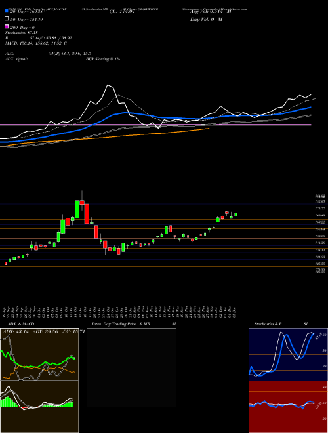328x433 pixels.
Task: Click the '(MGR) 43.1, 39.6, 15.7' ADX values
Action: 70,54
